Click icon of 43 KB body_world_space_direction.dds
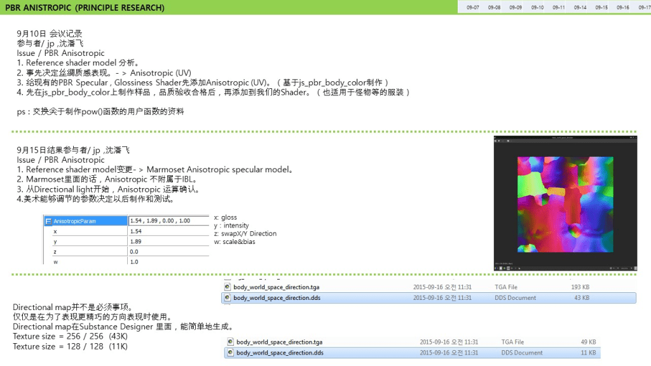This screenshot has width=651, height=366. (228, 297)
